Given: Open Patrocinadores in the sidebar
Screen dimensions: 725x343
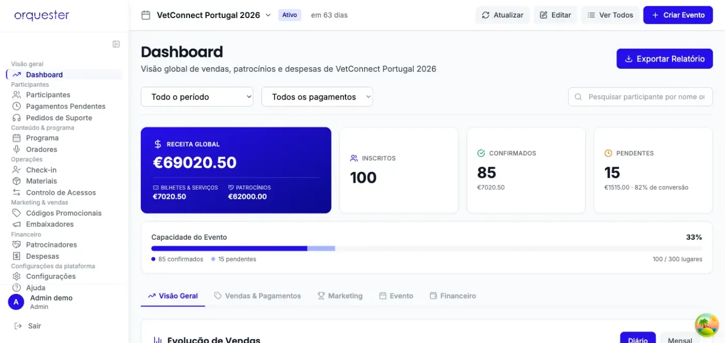Looking at the screenshot, I should coord(65,245).
